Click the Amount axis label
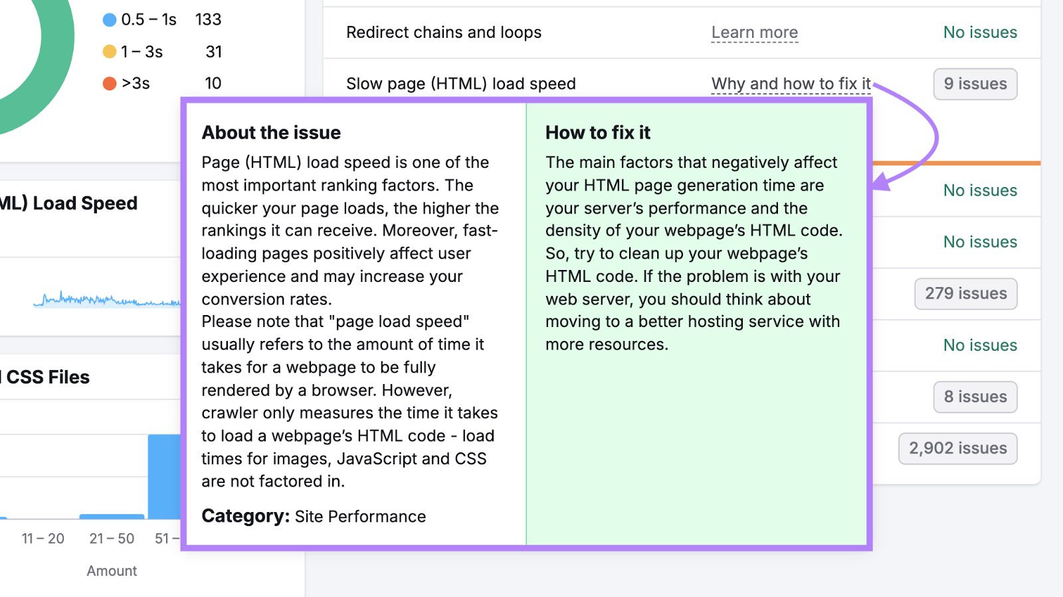The height and width of the screenshot is (597, 1063). coord(111,570)
